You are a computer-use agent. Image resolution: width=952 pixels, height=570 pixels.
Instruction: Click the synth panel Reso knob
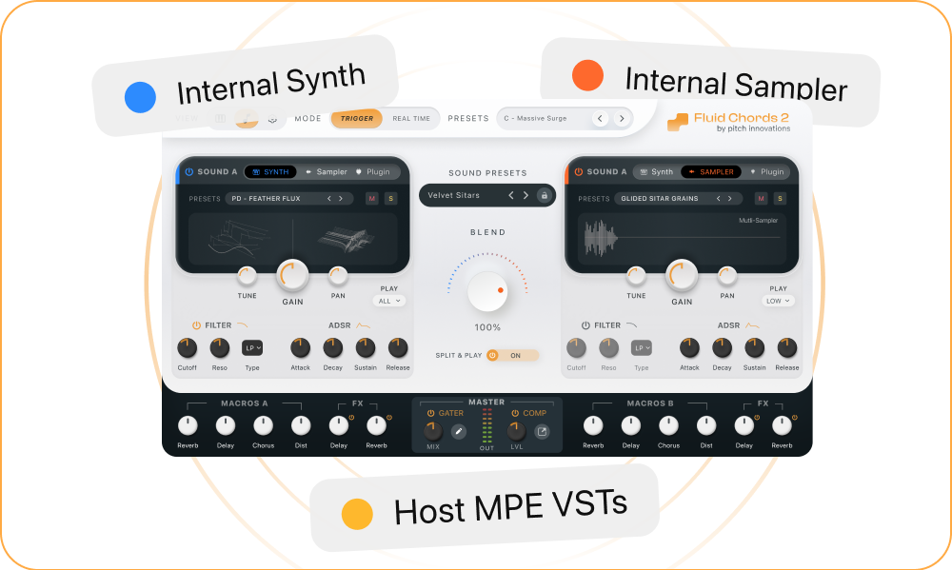point(219,348)
